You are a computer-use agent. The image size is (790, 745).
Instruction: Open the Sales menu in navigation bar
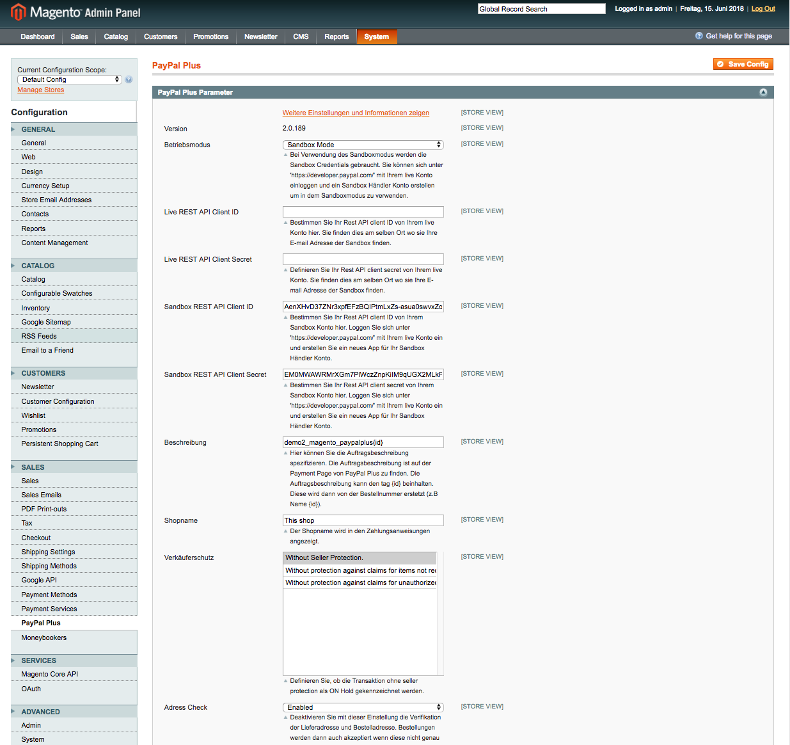click(x=79, y=36)
